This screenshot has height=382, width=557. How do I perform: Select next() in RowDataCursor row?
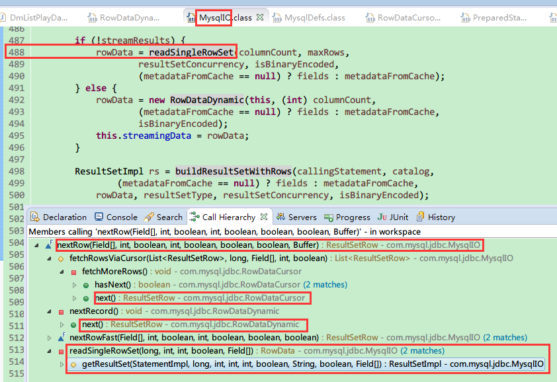200,298
